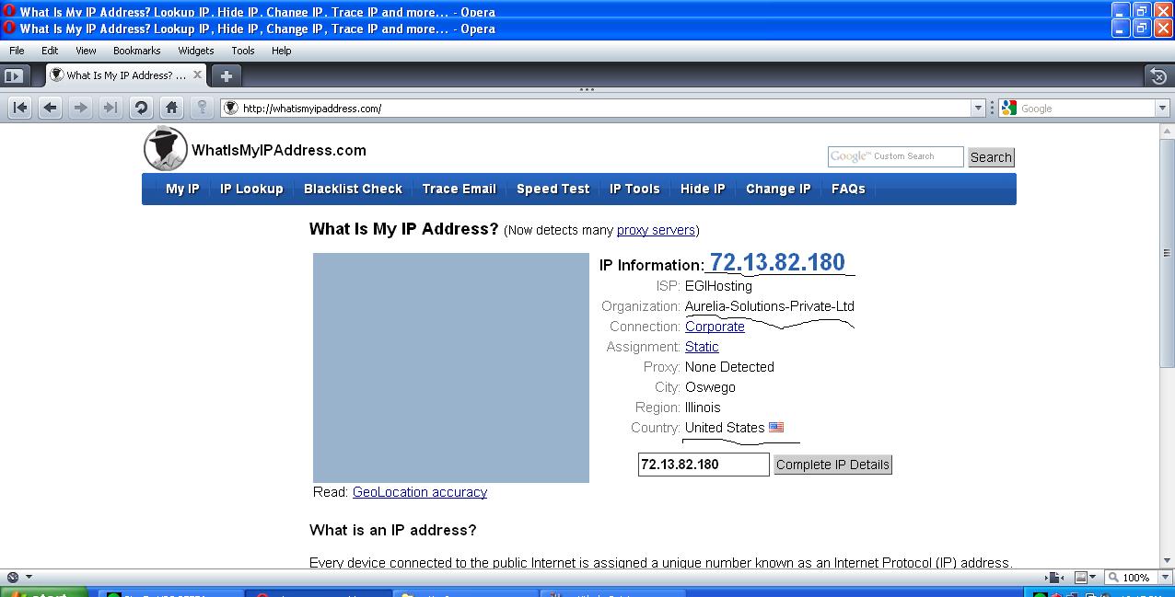This screenshot has width=1175, height=597.
Task: Click the Oswego city text
Action: coord(710,387)
